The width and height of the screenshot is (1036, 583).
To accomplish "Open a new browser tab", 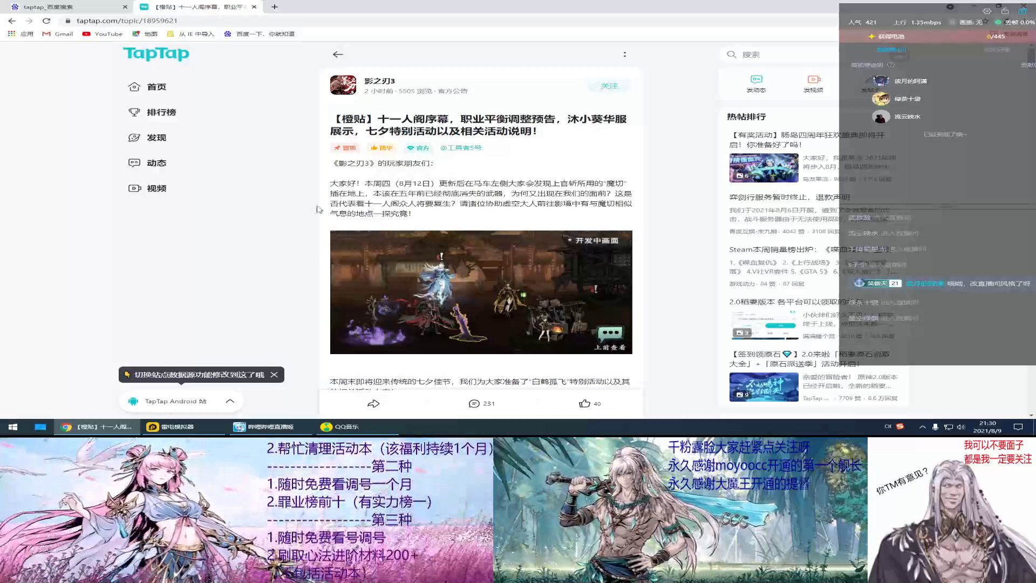I will tap(275, 7).
